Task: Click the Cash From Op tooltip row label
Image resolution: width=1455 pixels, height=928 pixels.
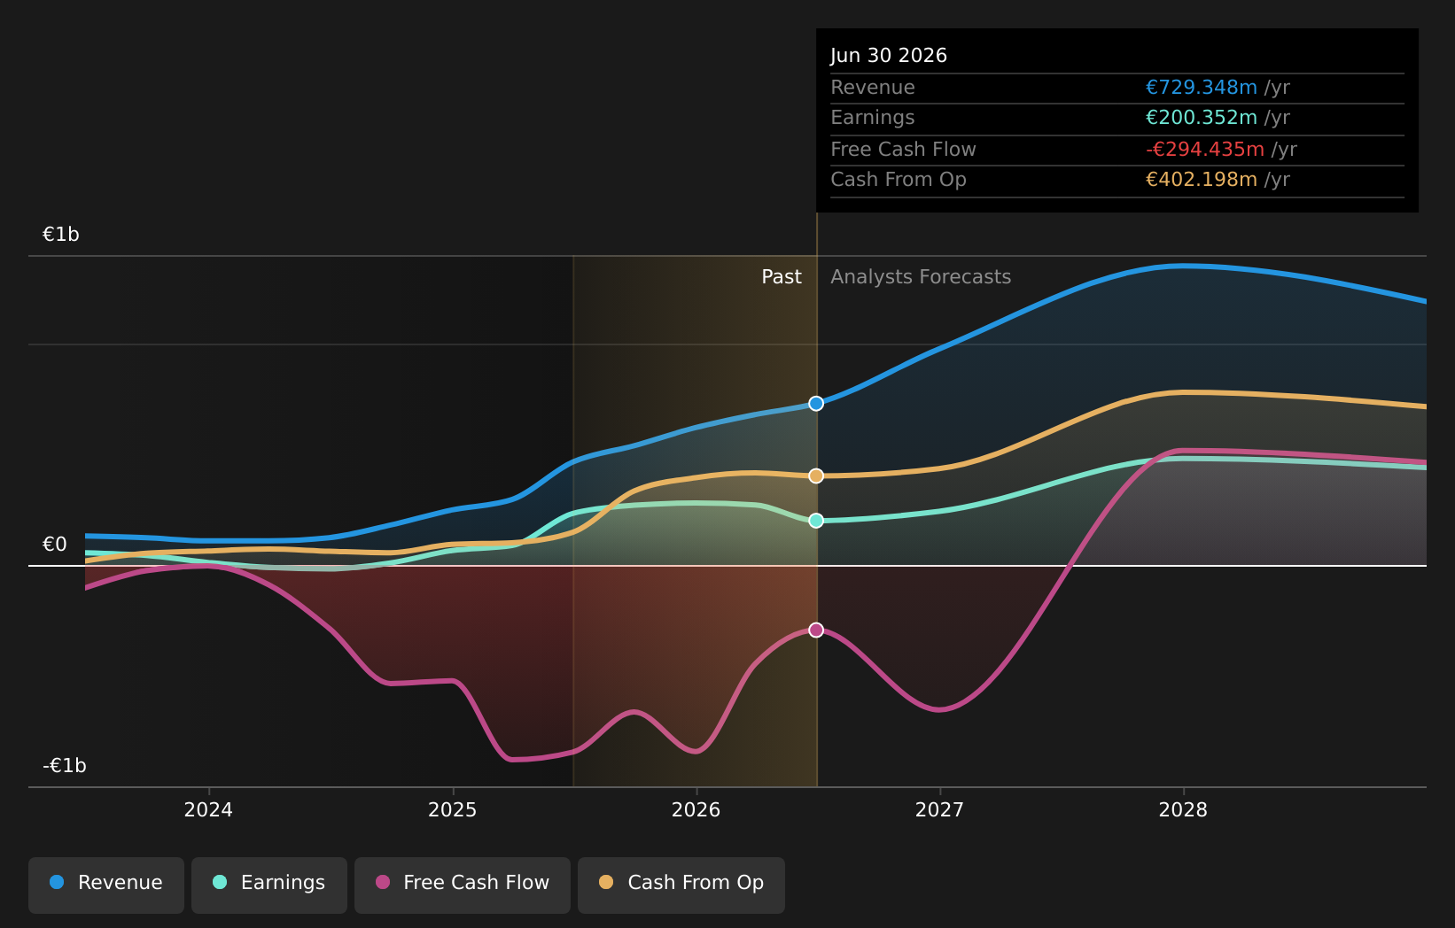Action: [899, 180]
